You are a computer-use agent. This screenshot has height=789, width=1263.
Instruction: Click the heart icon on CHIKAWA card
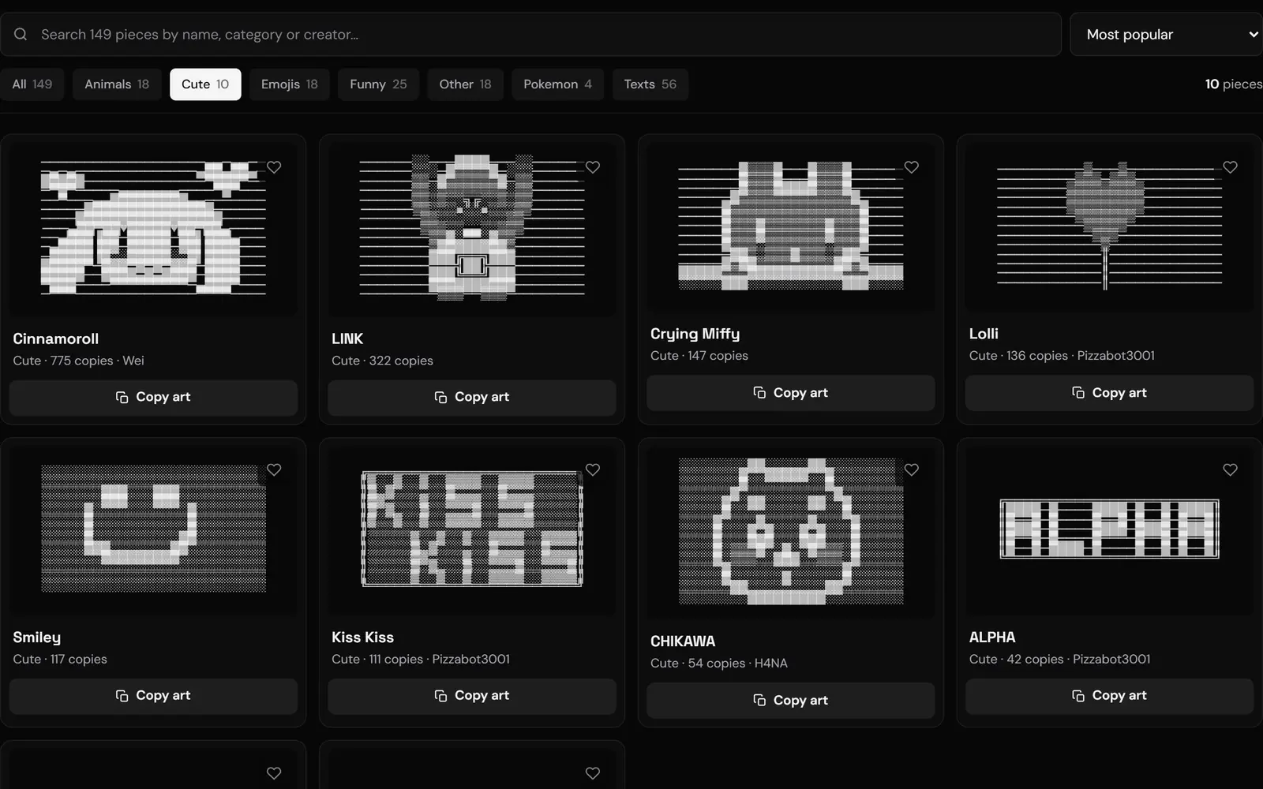[x=912, y=469]
